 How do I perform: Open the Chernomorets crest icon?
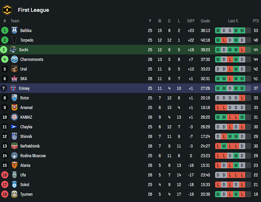point(14,59)
